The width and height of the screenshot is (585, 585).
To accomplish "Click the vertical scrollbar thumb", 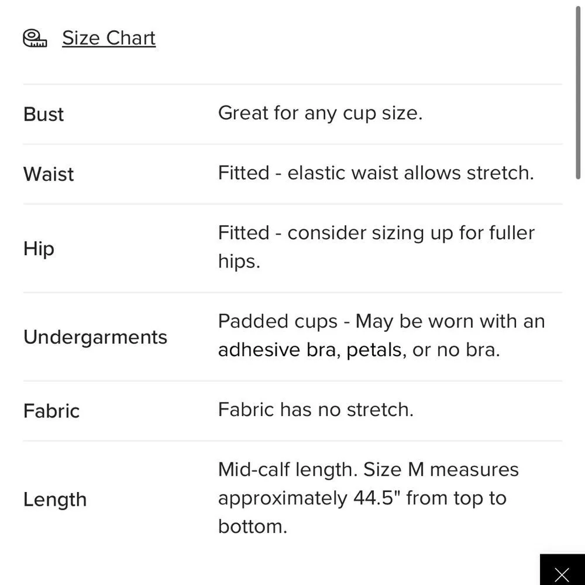I will (579, 88).
